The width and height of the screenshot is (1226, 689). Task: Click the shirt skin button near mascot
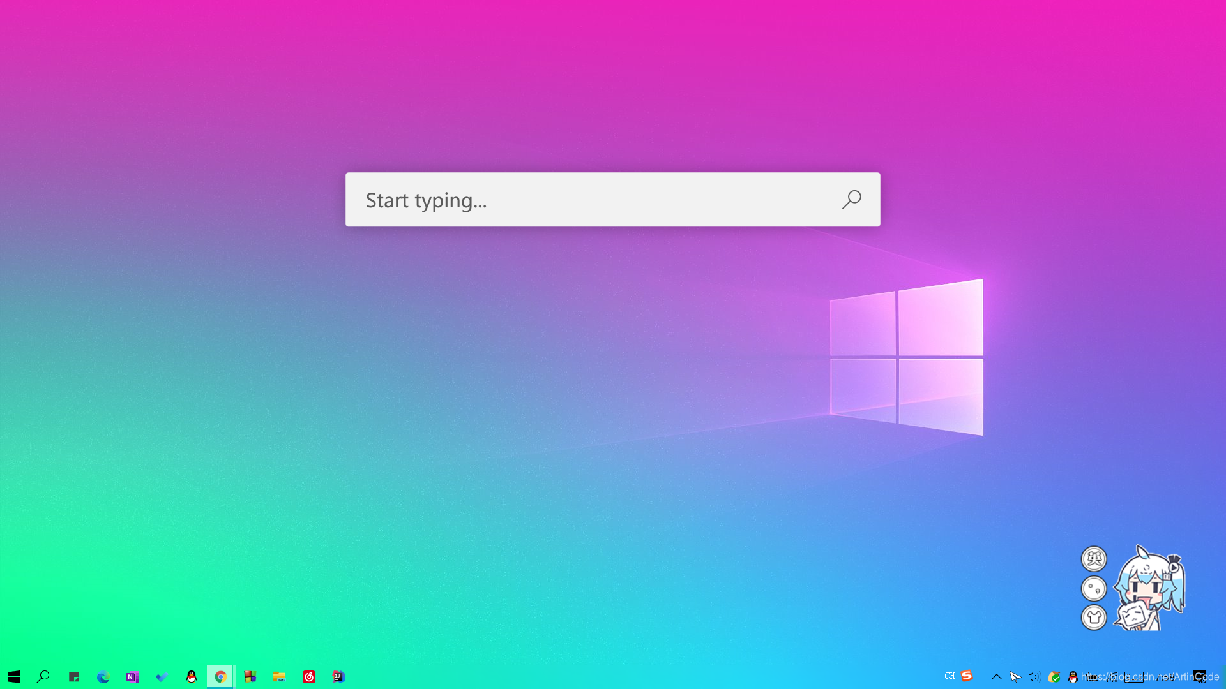(x=1094, y=617)
